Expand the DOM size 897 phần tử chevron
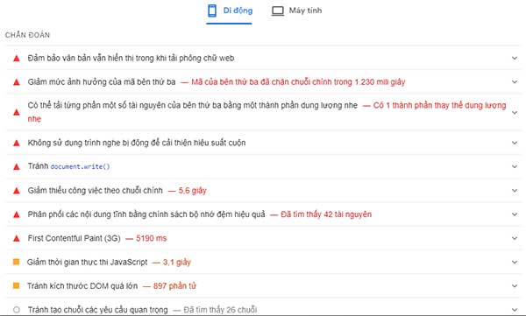 pyautogui.click(x=515, y=286)
